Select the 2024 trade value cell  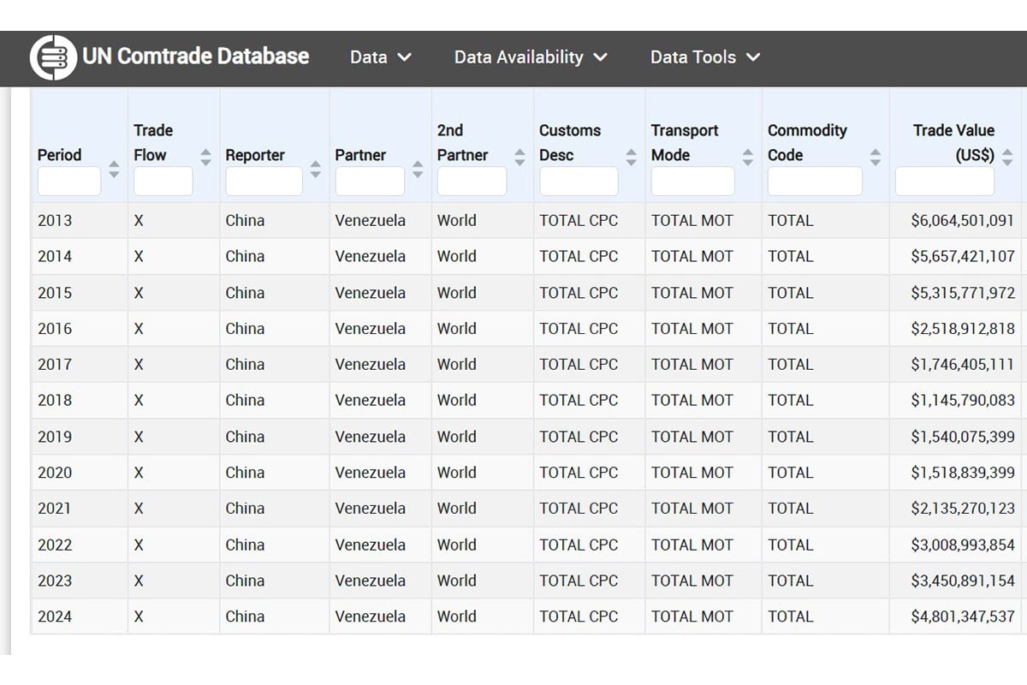point(962,616)
